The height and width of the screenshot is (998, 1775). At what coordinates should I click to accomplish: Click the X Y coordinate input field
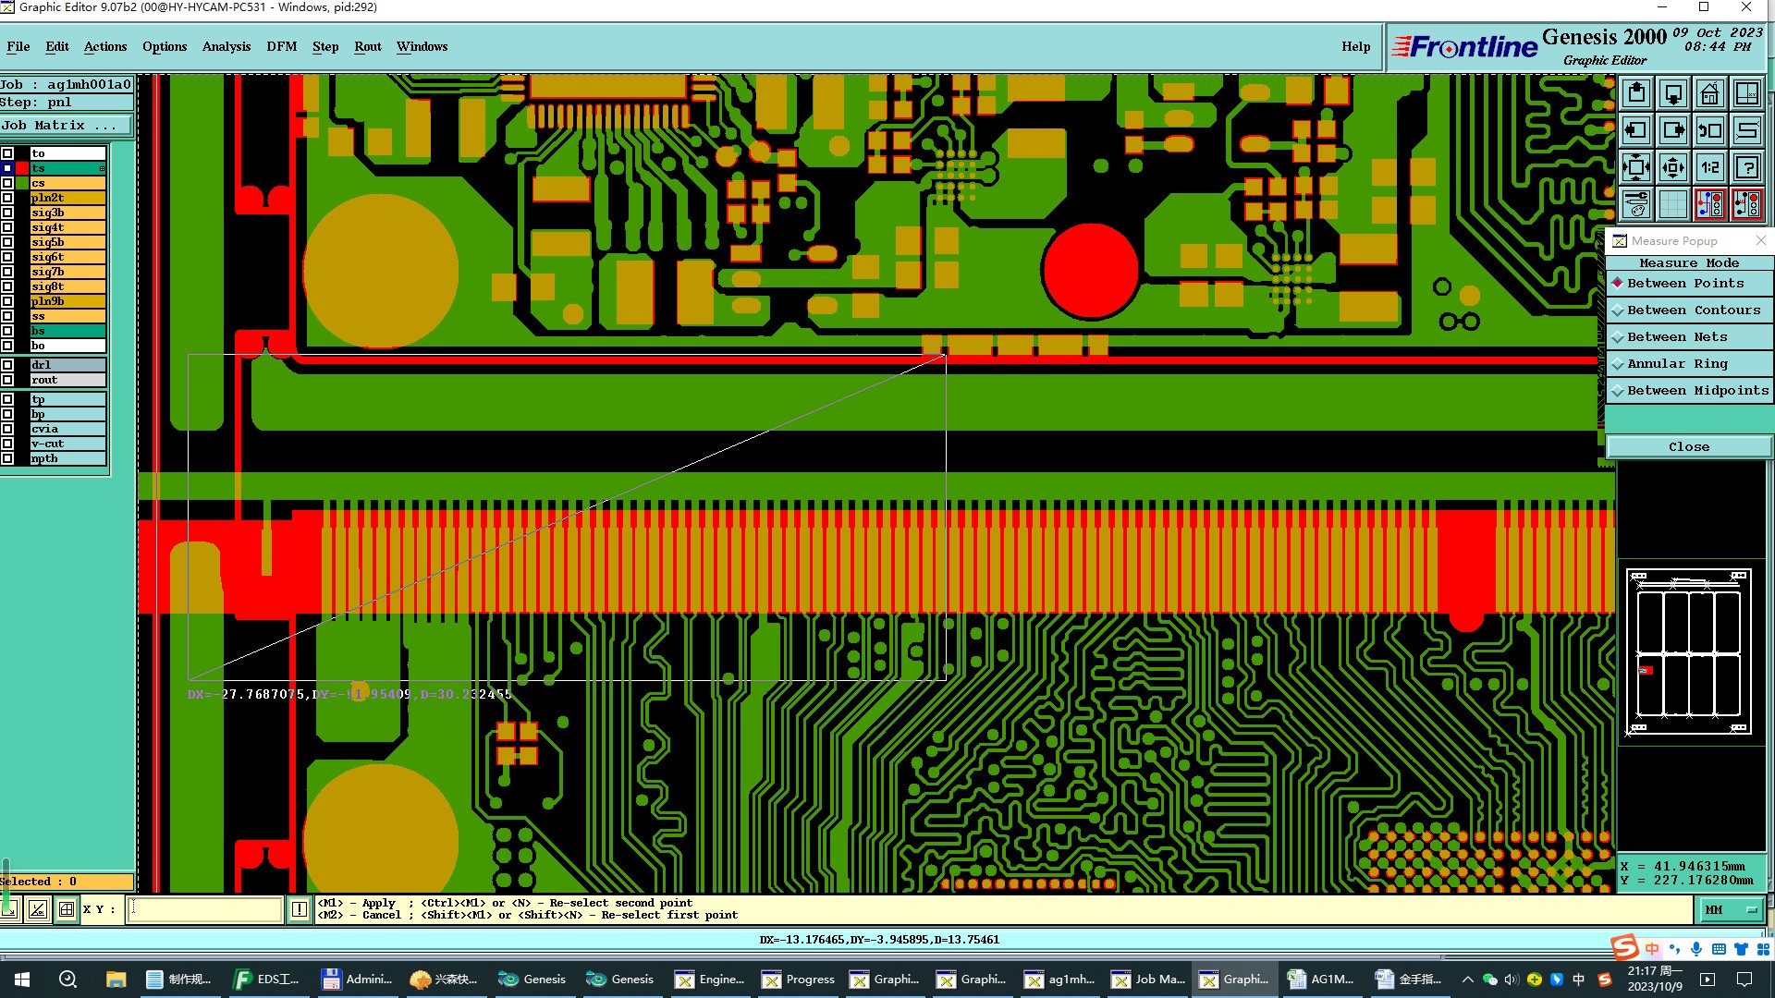click(204, 909)
